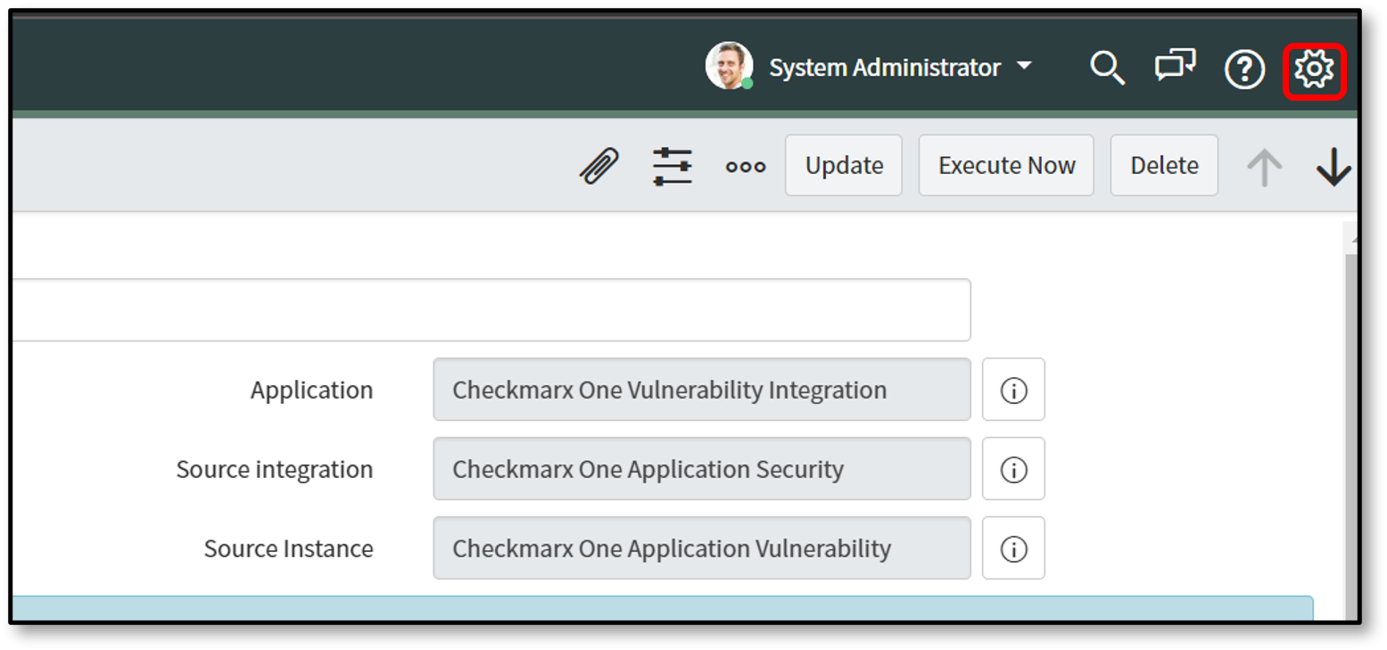Open the personalize form sliders icon
This screenshot has width=1387, height=650.
[673, 167]
